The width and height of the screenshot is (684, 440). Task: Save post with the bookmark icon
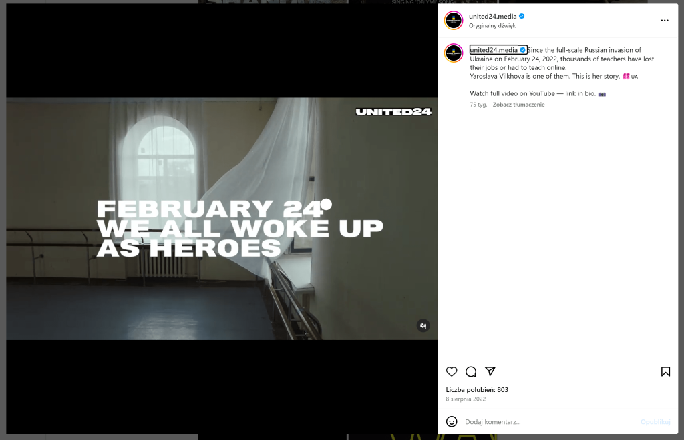[665, 371]
